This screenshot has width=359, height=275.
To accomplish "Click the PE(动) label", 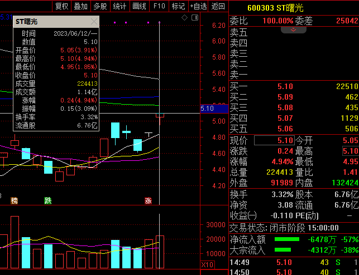I will pyautogui.click(x=307, y=215).
